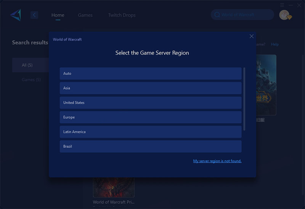Open 'My server region is not found' link
Screen dimensions: 305x209
pos(217,161)
